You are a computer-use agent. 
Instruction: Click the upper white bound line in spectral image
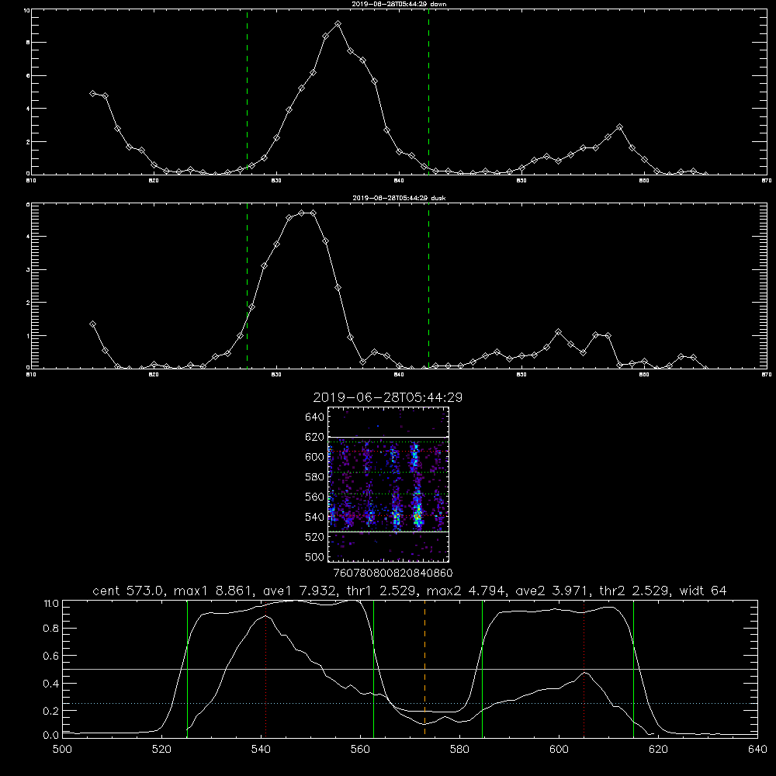pos(388,437)
